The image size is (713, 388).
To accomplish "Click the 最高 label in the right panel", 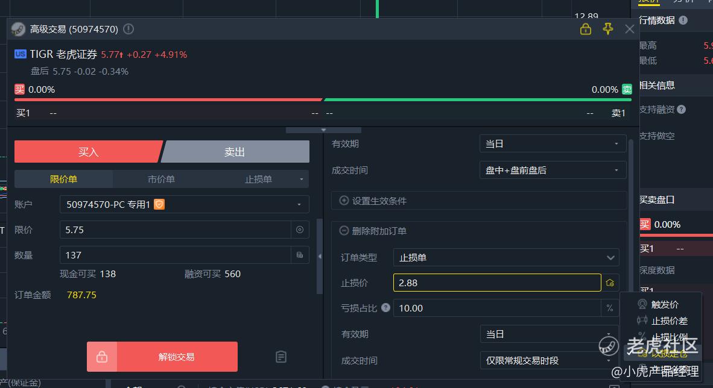I will [x=648, y=45].
